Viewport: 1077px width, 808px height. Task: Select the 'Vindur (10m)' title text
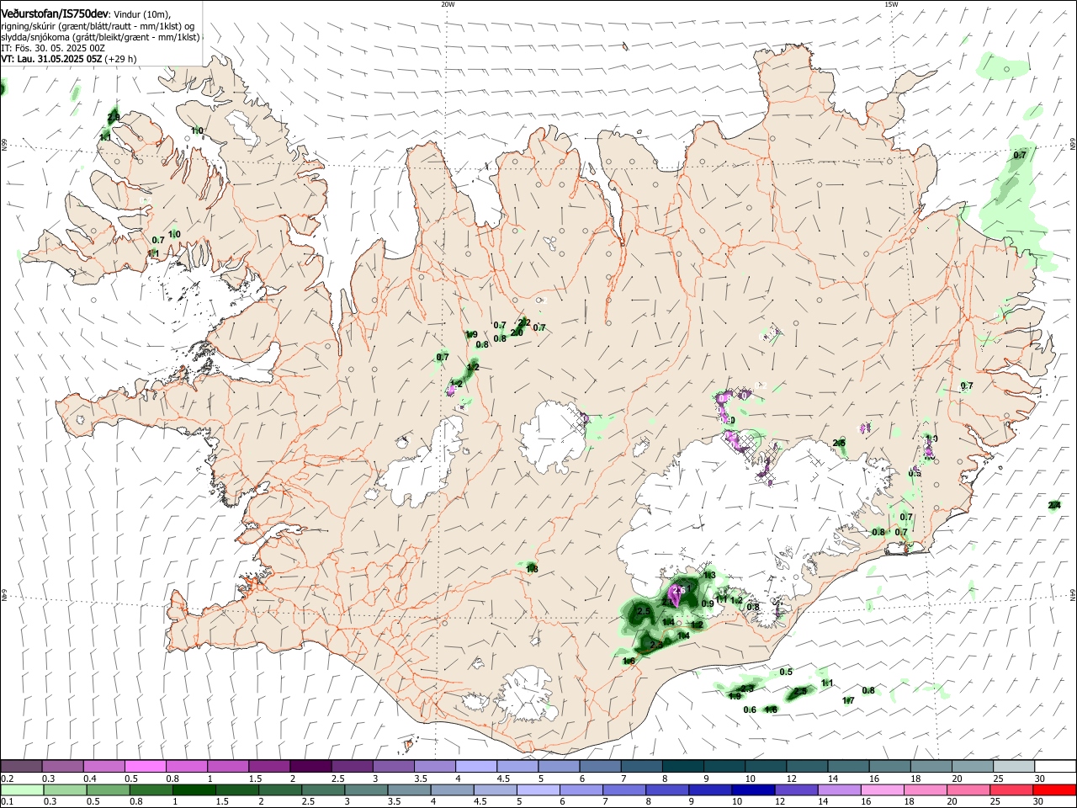tap(140, 15)
